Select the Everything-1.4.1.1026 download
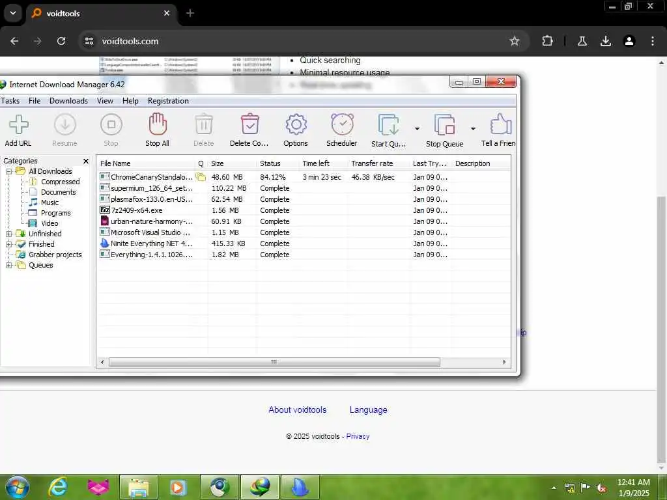 (304, 255)
